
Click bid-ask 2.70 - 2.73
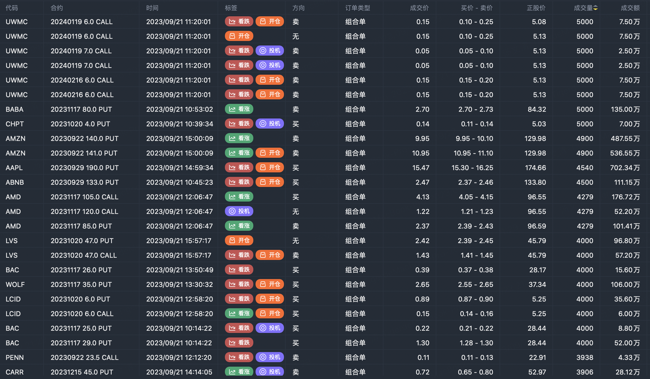pyautogui.click(x=476, y=109)
